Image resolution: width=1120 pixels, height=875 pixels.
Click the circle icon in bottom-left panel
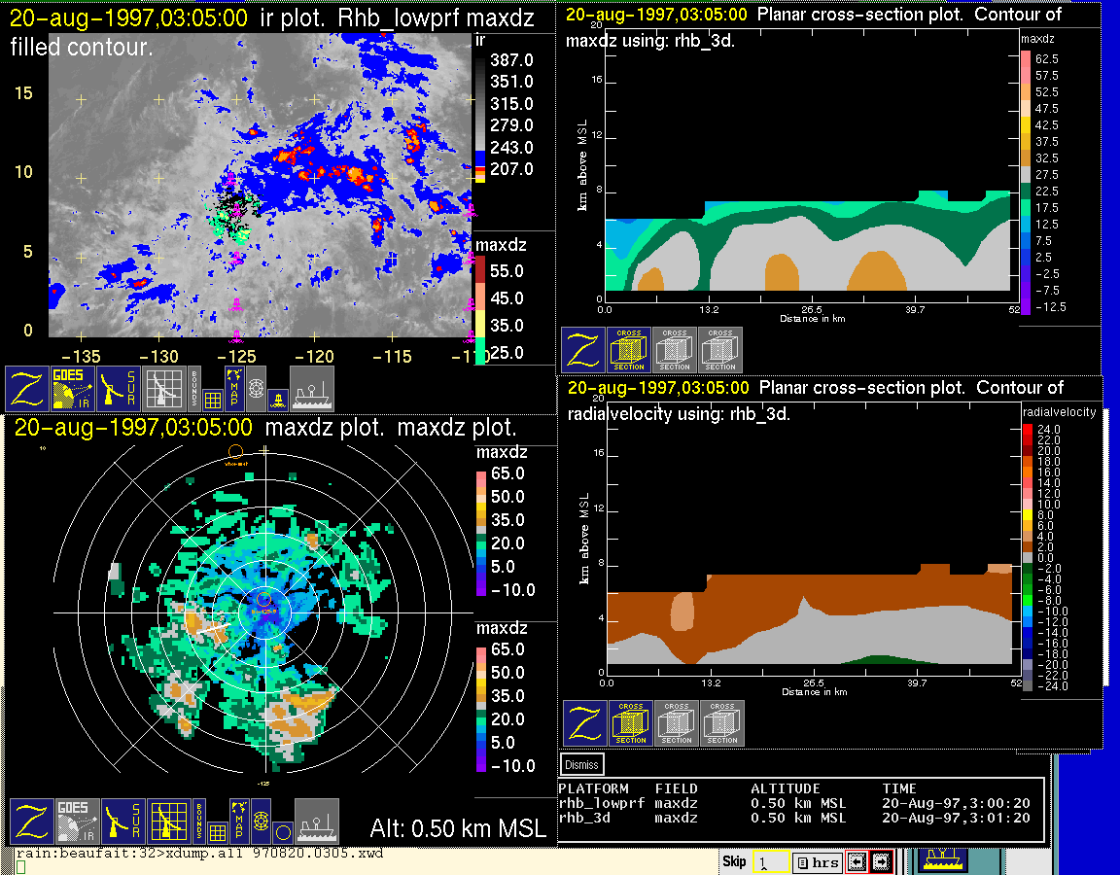[283, 831]
